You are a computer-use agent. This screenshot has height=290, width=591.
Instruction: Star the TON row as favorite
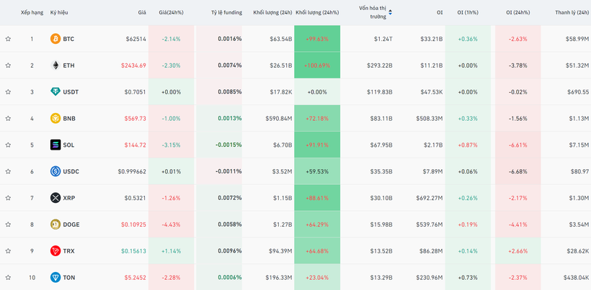click(9, 278)
